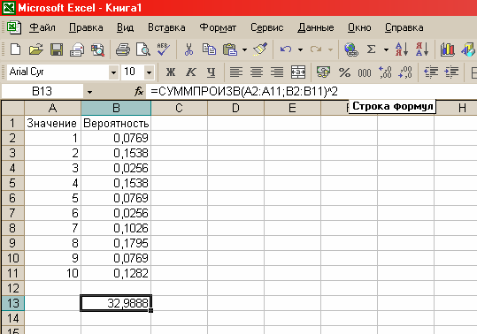477x334 pixels.
Task: Open the Файл menu
Action: click(x=42, y=27)
